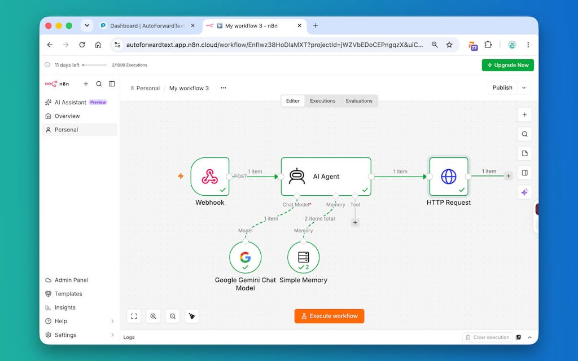
Task: Add a sticky note to canvas
Action: (x=524, y=153)
